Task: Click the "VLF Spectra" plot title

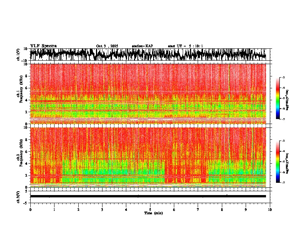Action: click(x=43, y=46)
